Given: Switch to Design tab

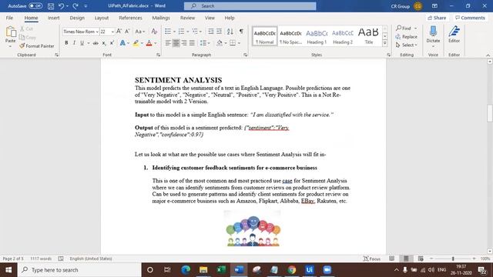Looking at the screenshot, I should point(77,18).
